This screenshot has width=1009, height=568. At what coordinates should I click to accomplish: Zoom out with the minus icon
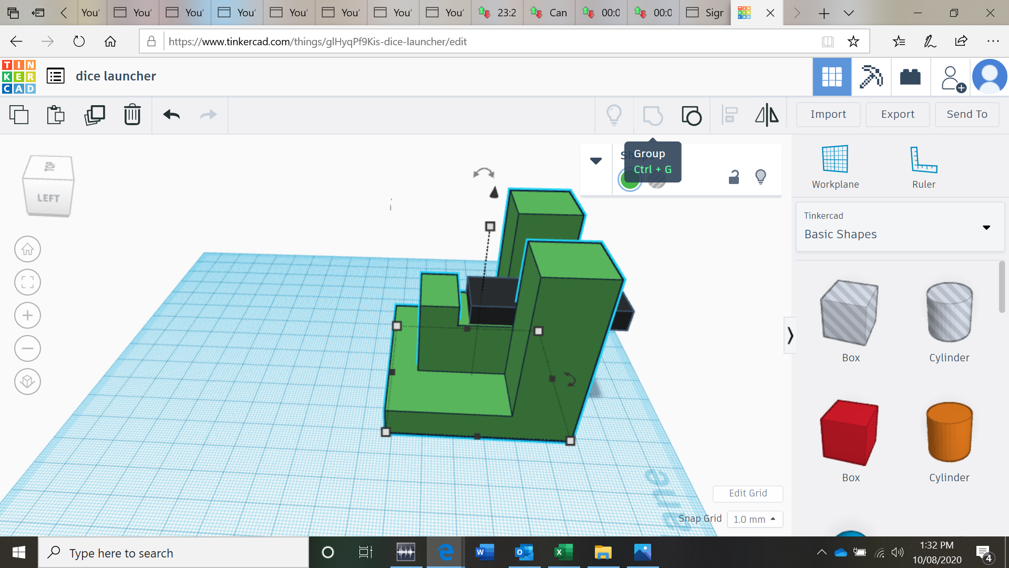pyautogui.click(x=27, y=348)
